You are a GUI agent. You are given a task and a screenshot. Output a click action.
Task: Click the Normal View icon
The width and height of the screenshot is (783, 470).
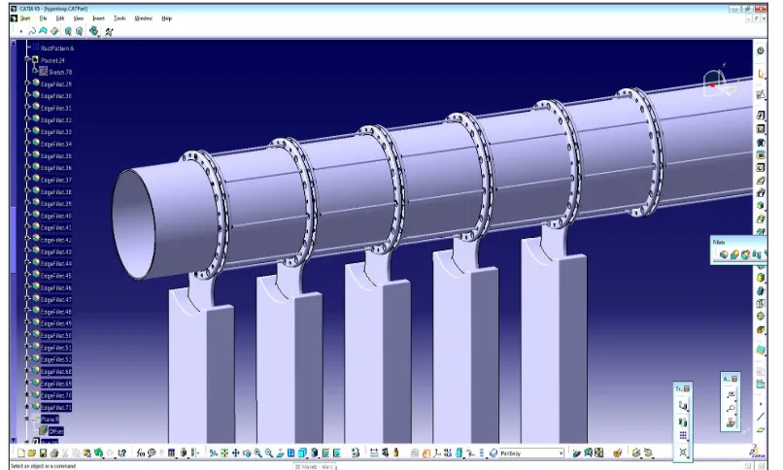click(x=280, y=453)
